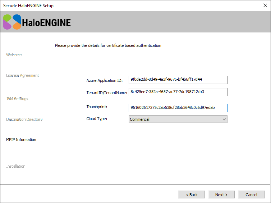Proceed with the Next > button
Viewport: 271px width, 203px height.
221,194
